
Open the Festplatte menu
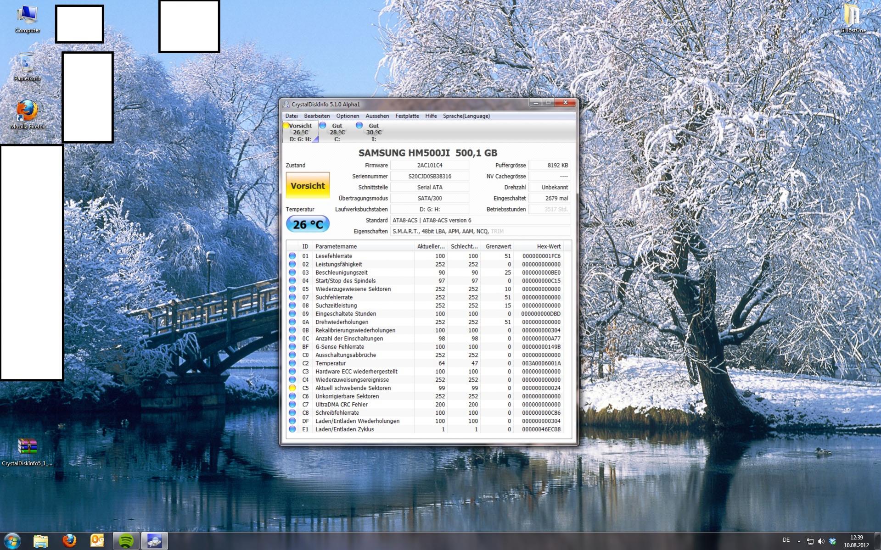coord(407,116)
